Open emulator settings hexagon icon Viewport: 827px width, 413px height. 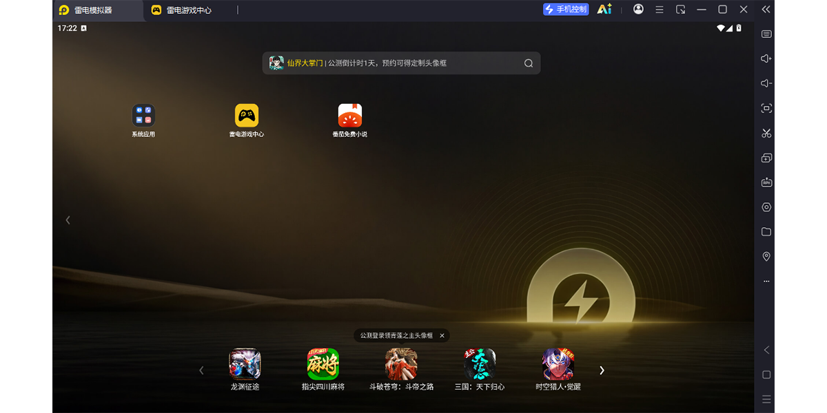click(x=766, y=207)
